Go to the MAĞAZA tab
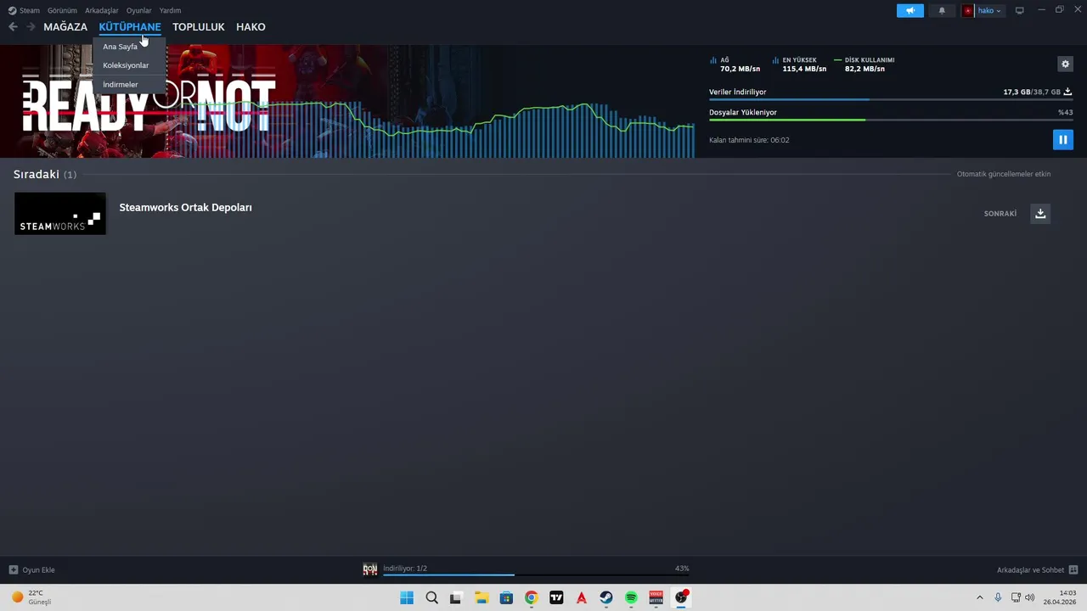Image resolution: width=1087 pixels, height=611 pixels. pos(65,27)
